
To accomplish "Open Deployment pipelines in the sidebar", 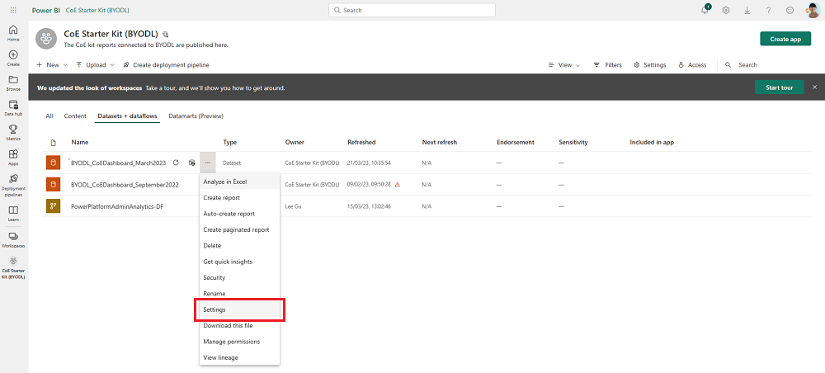I will (x=14, y=185).
